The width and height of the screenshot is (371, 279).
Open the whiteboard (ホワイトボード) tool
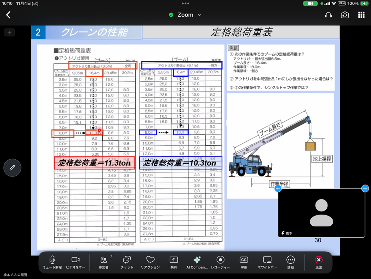(267, 262)
